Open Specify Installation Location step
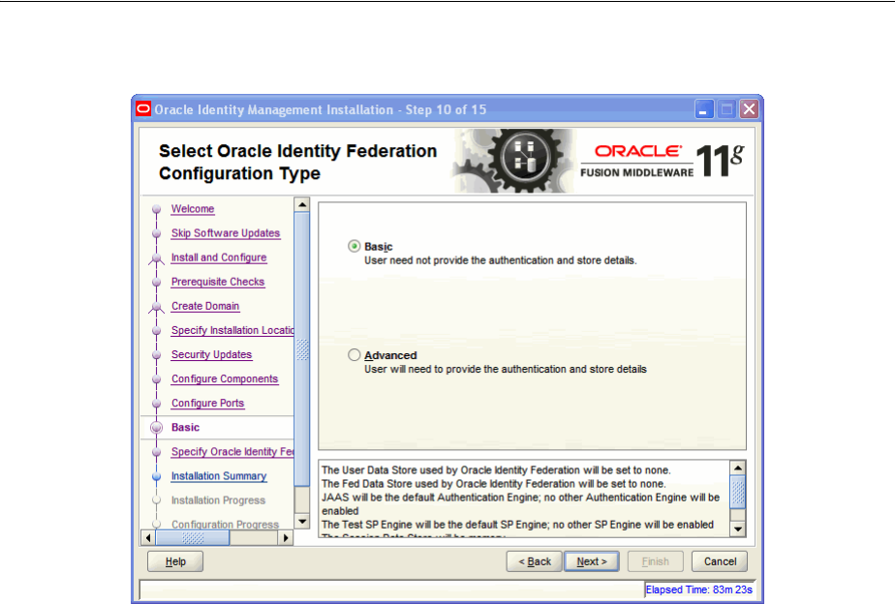The height and width of the screenshot is (604, 895). click(232, 330)
